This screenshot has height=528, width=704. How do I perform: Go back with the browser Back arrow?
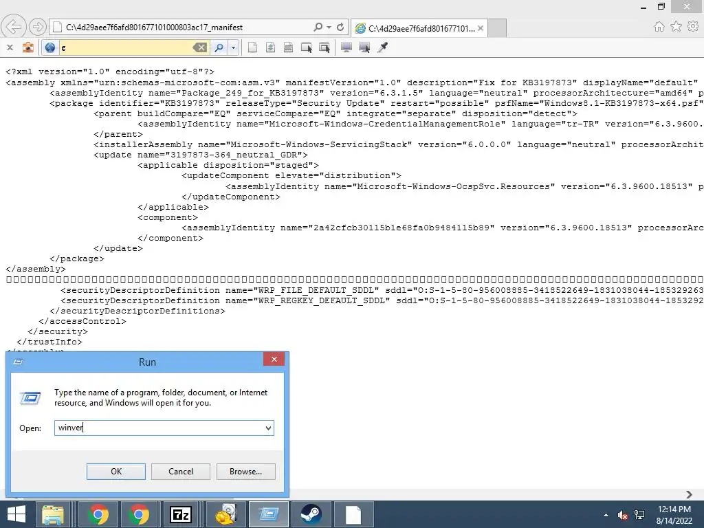14,27
